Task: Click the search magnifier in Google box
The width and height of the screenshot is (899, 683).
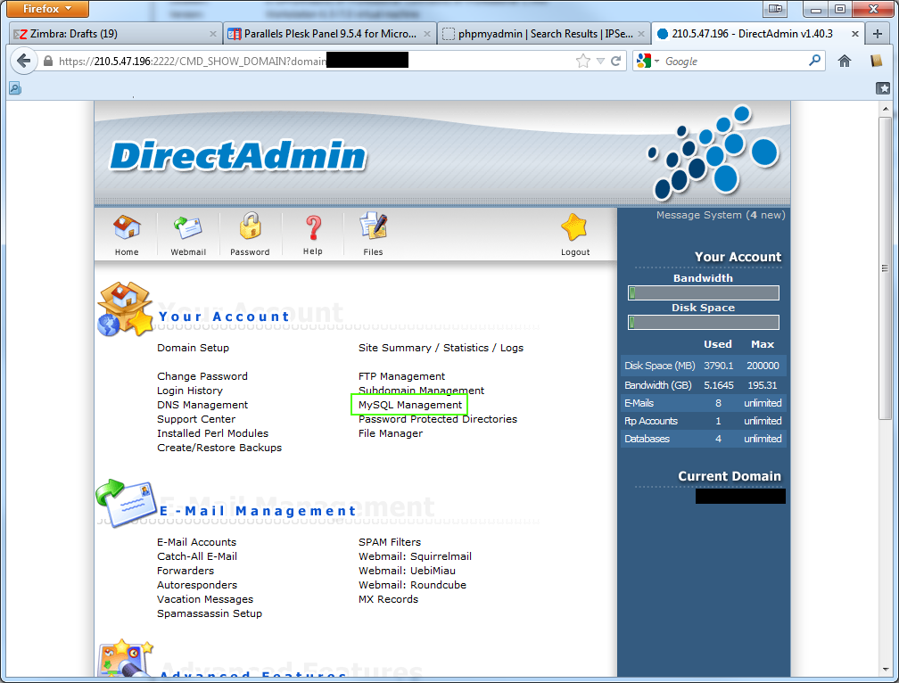Action: (x=814, y=60)
